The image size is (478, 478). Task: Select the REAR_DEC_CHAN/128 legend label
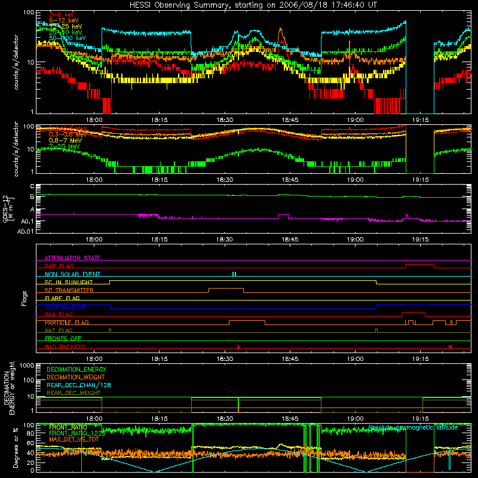tap(79, 385)
